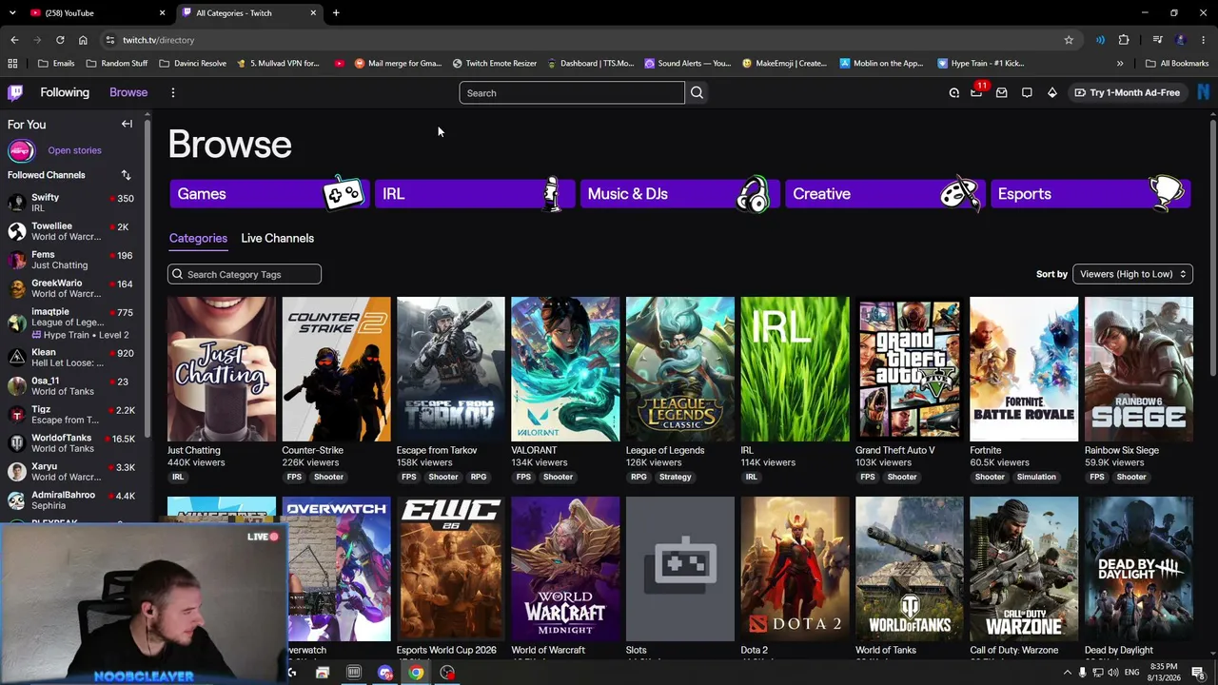Go to Chrome home page icon
The image size is (1218, 685).
(x=83, y=40)
